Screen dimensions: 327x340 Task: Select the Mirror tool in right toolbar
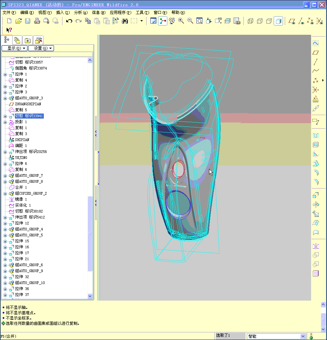[316, 246]
